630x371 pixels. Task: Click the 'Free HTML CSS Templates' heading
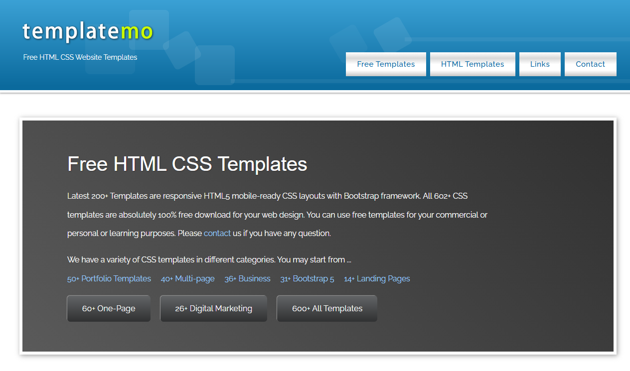click(x=187, y=164)
